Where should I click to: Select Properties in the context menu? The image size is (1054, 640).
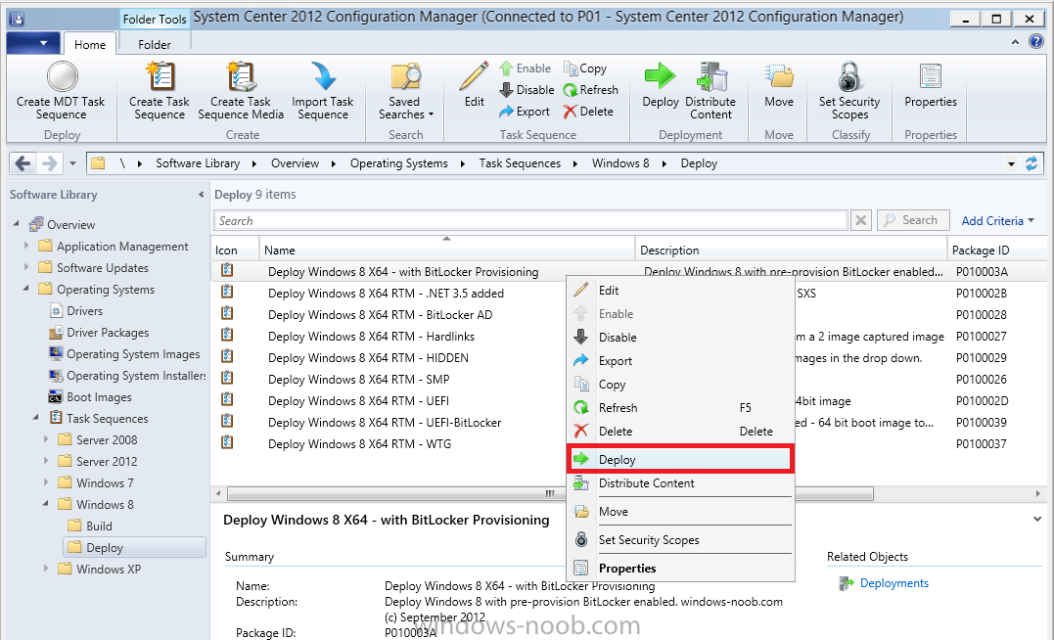coord(680,568)
